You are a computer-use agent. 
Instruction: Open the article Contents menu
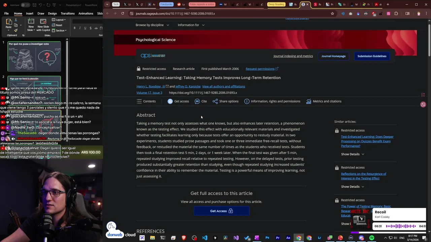click(146, 101)
